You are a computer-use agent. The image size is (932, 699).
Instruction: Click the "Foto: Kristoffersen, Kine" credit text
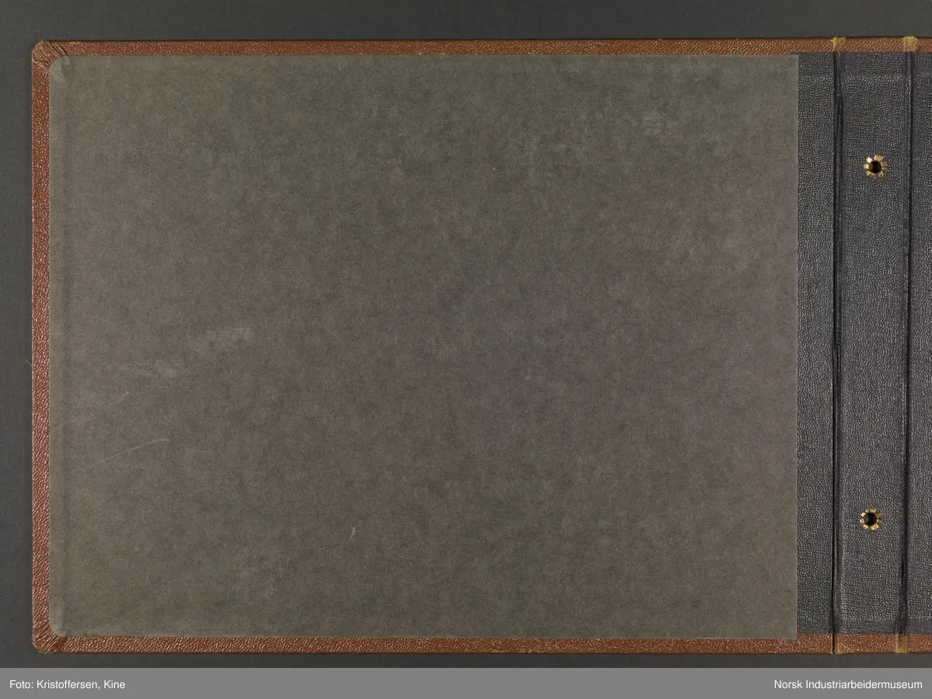pos(68,684)
